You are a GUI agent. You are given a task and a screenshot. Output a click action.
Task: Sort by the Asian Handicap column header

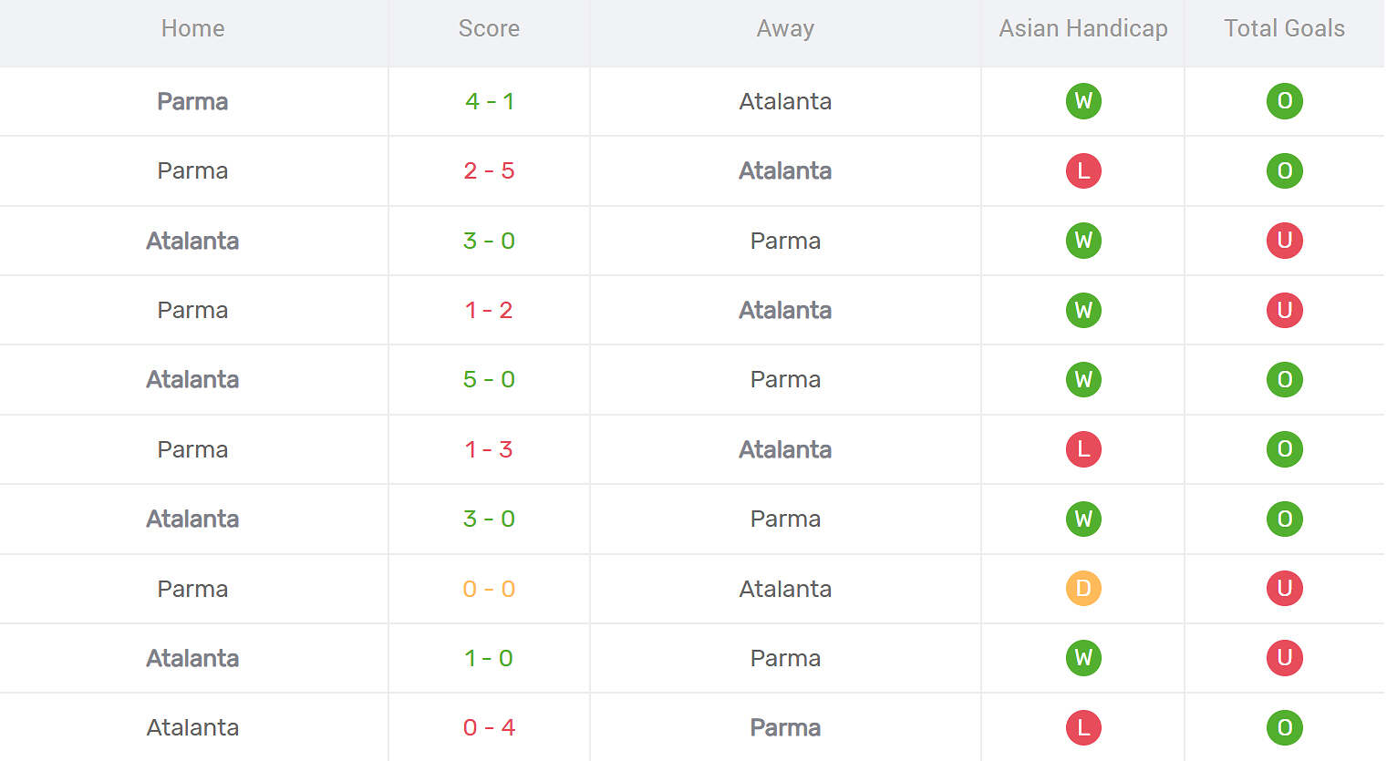click(1082, 28)
